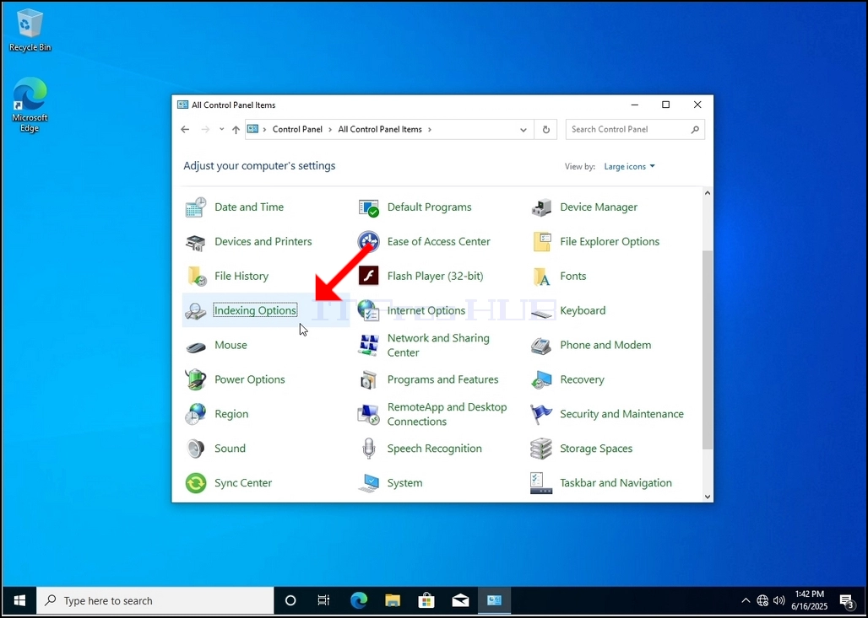Screen dimensions: 868x618
Task: Click the Up one level arrow
Action: (236, 129)
